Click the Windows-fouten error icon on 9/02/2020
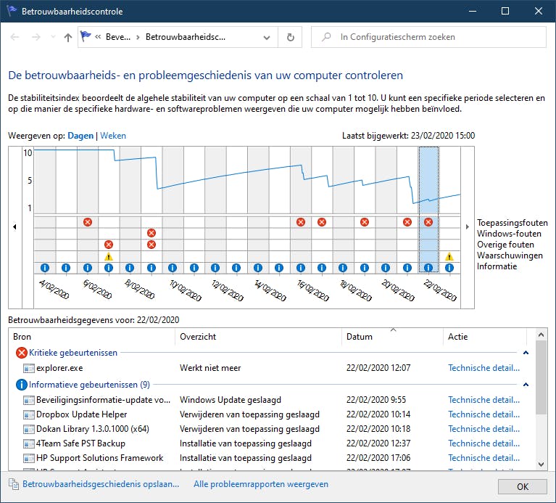 [152, 233]
